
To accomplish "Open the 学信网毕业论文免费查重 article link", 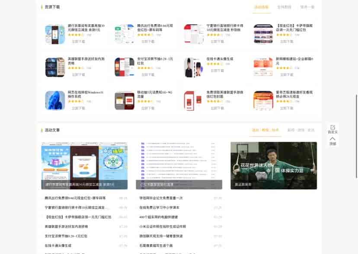I will click(x=161, y=198).
